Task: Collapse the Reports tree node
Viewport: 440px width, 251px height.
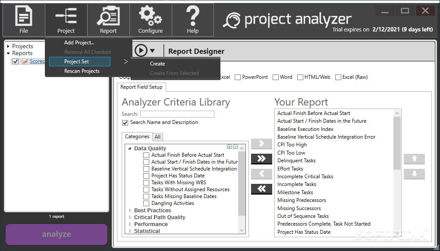Action: pyautogui.click(x=9, y=53)
